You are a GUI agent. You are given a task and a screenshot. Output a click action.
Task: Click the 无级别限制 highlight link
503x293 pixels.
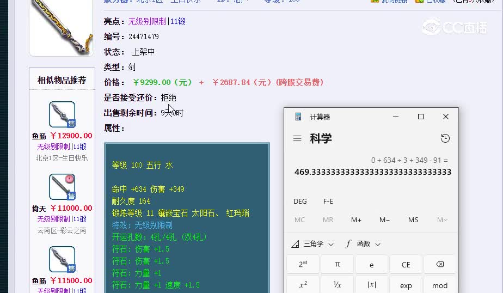147,21
